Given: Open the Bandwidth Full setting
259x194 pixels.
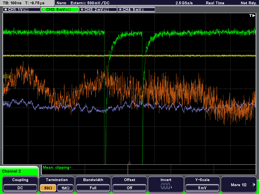Looking at the screenshot, I should tap(93, 188).
